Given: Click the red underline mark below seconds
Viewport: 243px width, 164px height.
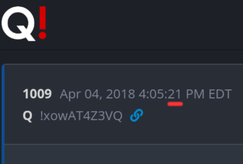Looking at the screenshot, I should click(x=175, y=104).
